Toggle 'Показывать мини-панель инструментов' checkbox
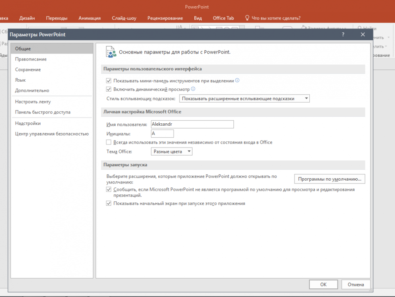Screen dimensions: 395x297 pyautogui.click(x=109, y=81)
